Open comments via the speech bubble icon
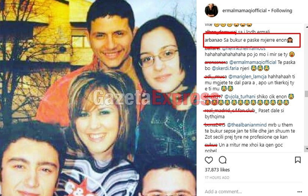 pos(223,160)
